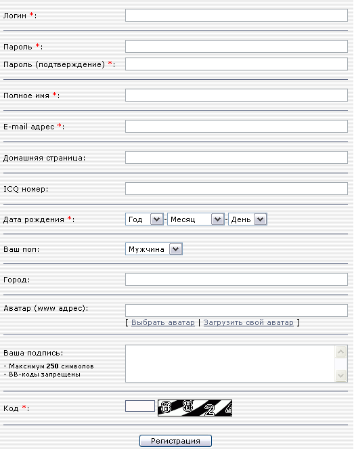Click the E-mail адрес field
This screenshot has height=451, width=354.
point(237,126)
